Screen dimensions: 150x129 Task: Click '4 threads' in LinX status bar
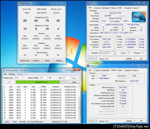pos(22,122)
